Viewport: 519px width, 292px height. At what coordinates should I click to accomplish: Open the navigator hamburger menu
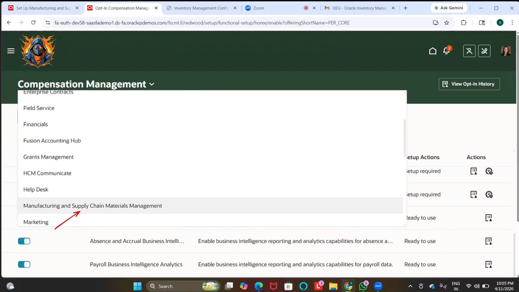(x=11, y=51)
